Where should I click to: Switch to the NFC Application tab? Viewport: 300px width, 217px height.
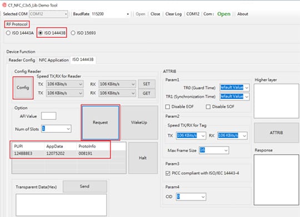(54, 60)
